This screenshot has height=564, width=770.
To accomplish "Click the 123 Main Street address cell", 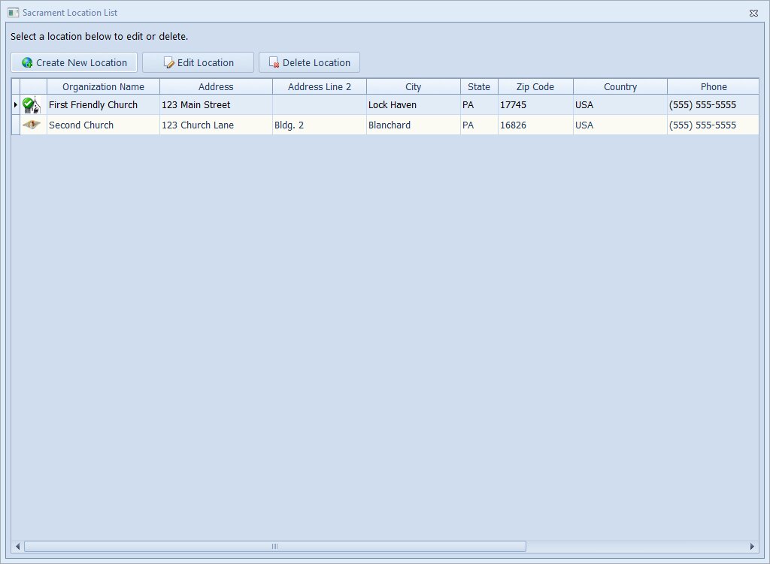I will point(216,105).
